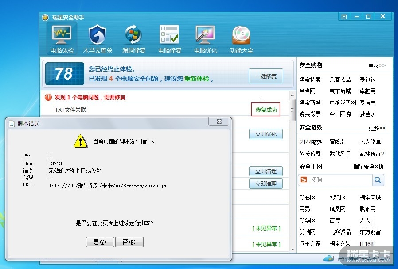
Task: Open the 战将传奇 game link
Action: 310,153
